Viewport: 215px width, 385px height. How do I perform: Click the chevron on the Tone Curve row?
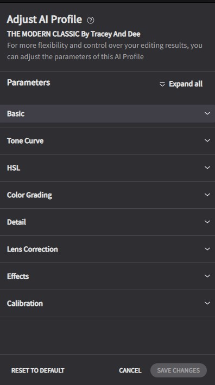tap(207, 140)
